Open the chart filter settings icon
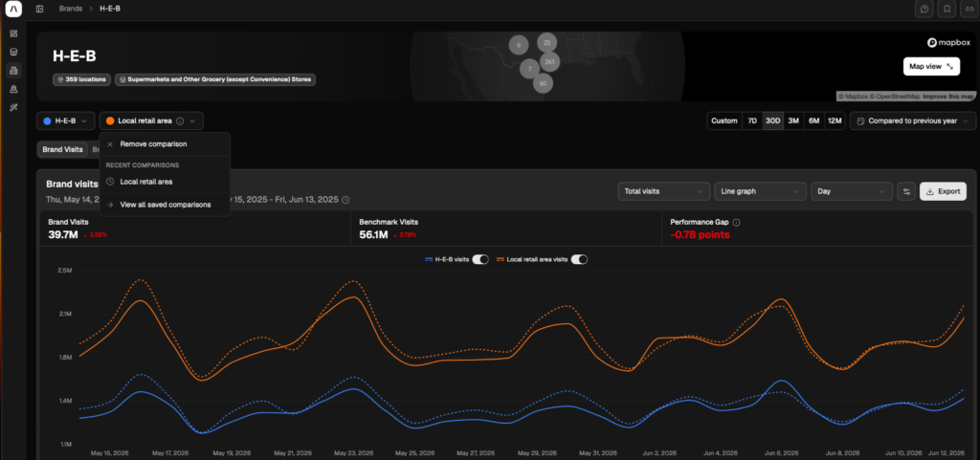This screenshot has height=460, width=980. (x=905, y=191)
